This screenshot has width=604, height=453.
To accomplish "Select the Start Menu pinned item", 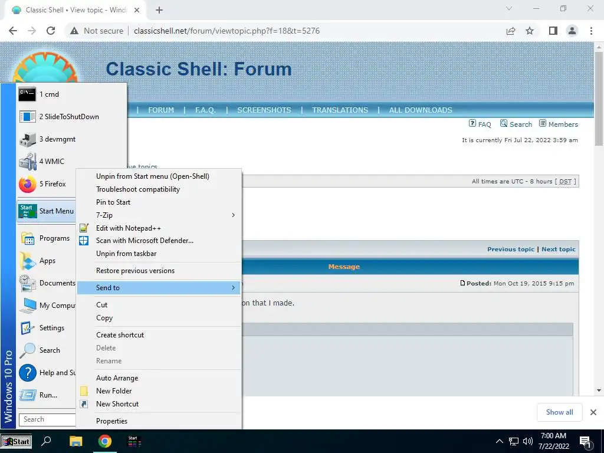I will click(x=46, y=211).
